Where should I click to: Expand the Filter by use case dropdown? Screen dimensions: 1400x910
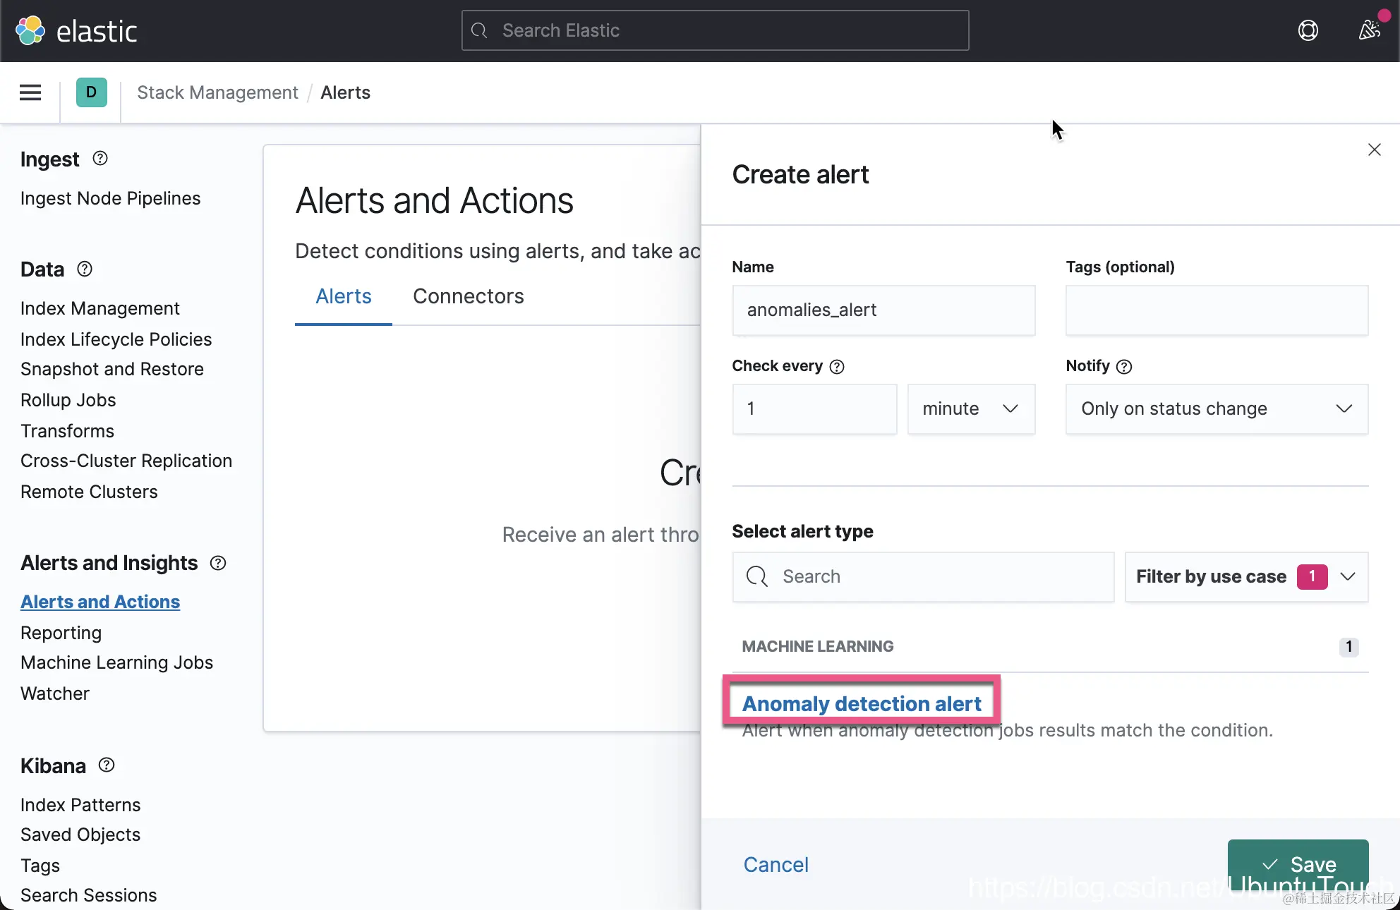tap(1246, 577)
